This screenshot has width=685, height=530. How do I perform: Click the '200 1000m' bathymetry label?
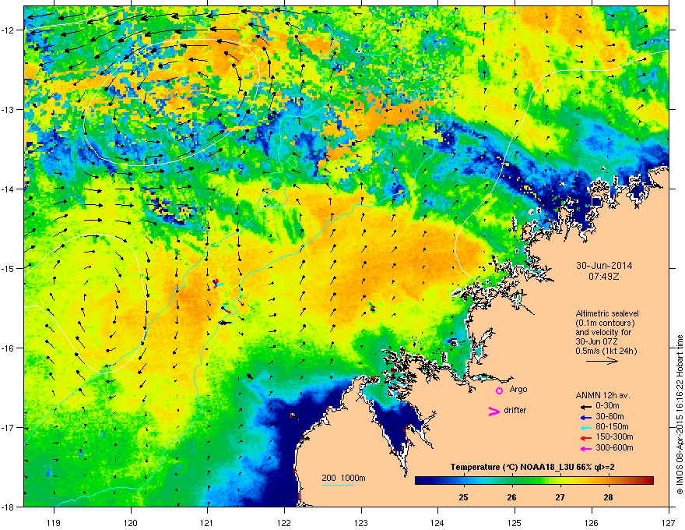[x=343, y=478]
